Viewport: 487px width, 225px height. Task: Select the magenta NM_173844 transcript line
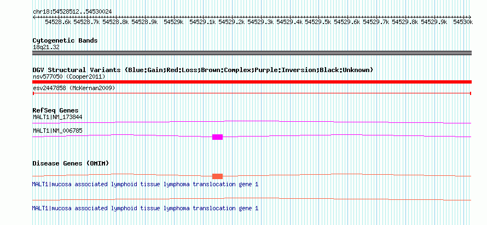[x=252, y=122]
